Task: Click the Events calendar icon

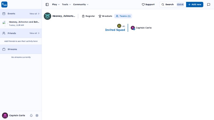Action: point(4,14)
